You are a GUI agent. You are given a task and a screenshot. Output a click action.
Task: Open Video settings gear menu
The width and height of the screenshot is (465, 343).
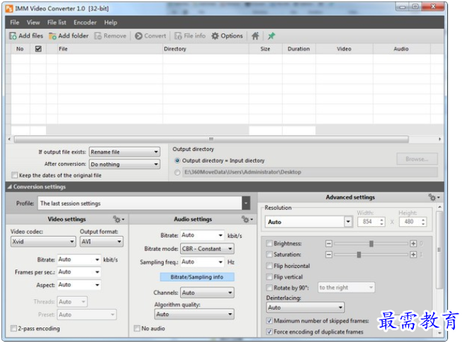click(118, 220)
